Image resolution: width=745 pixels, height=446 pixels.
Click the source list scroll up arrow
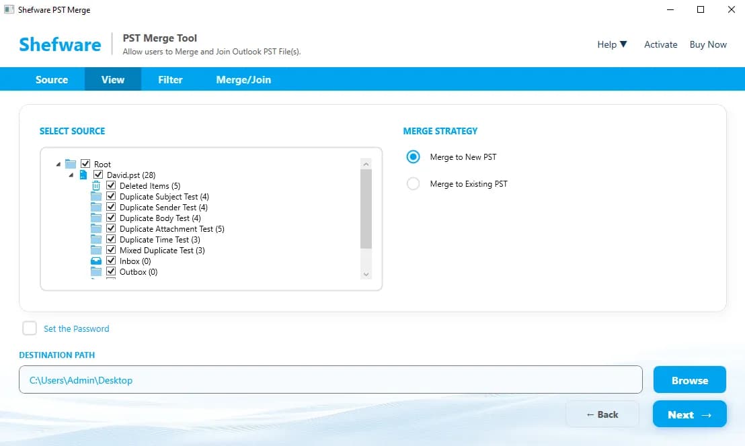click(x=366, y=164)
